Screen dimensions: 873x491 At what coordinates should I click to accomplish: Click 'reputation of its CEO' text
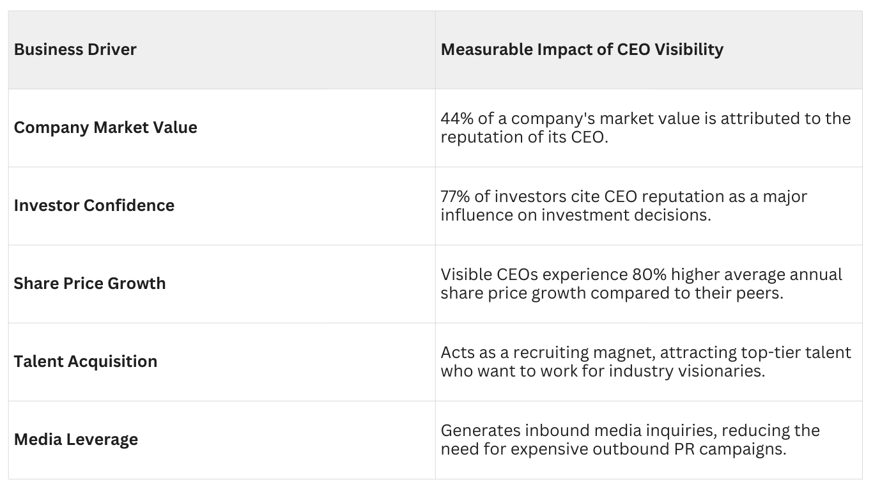[x=522, y=137]
